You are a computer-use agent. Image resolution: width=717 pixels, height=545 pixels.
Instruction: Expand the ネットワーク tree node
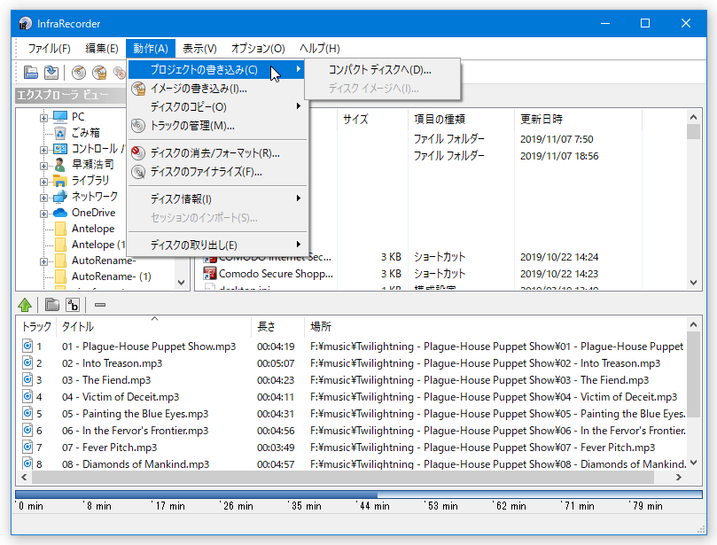point(43,198)
